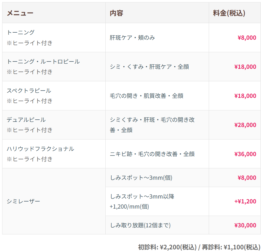Screen dimensions: 261x251
Task: Click the 肝斑ケア・頬のみ description
Action: tap(132, 38)
